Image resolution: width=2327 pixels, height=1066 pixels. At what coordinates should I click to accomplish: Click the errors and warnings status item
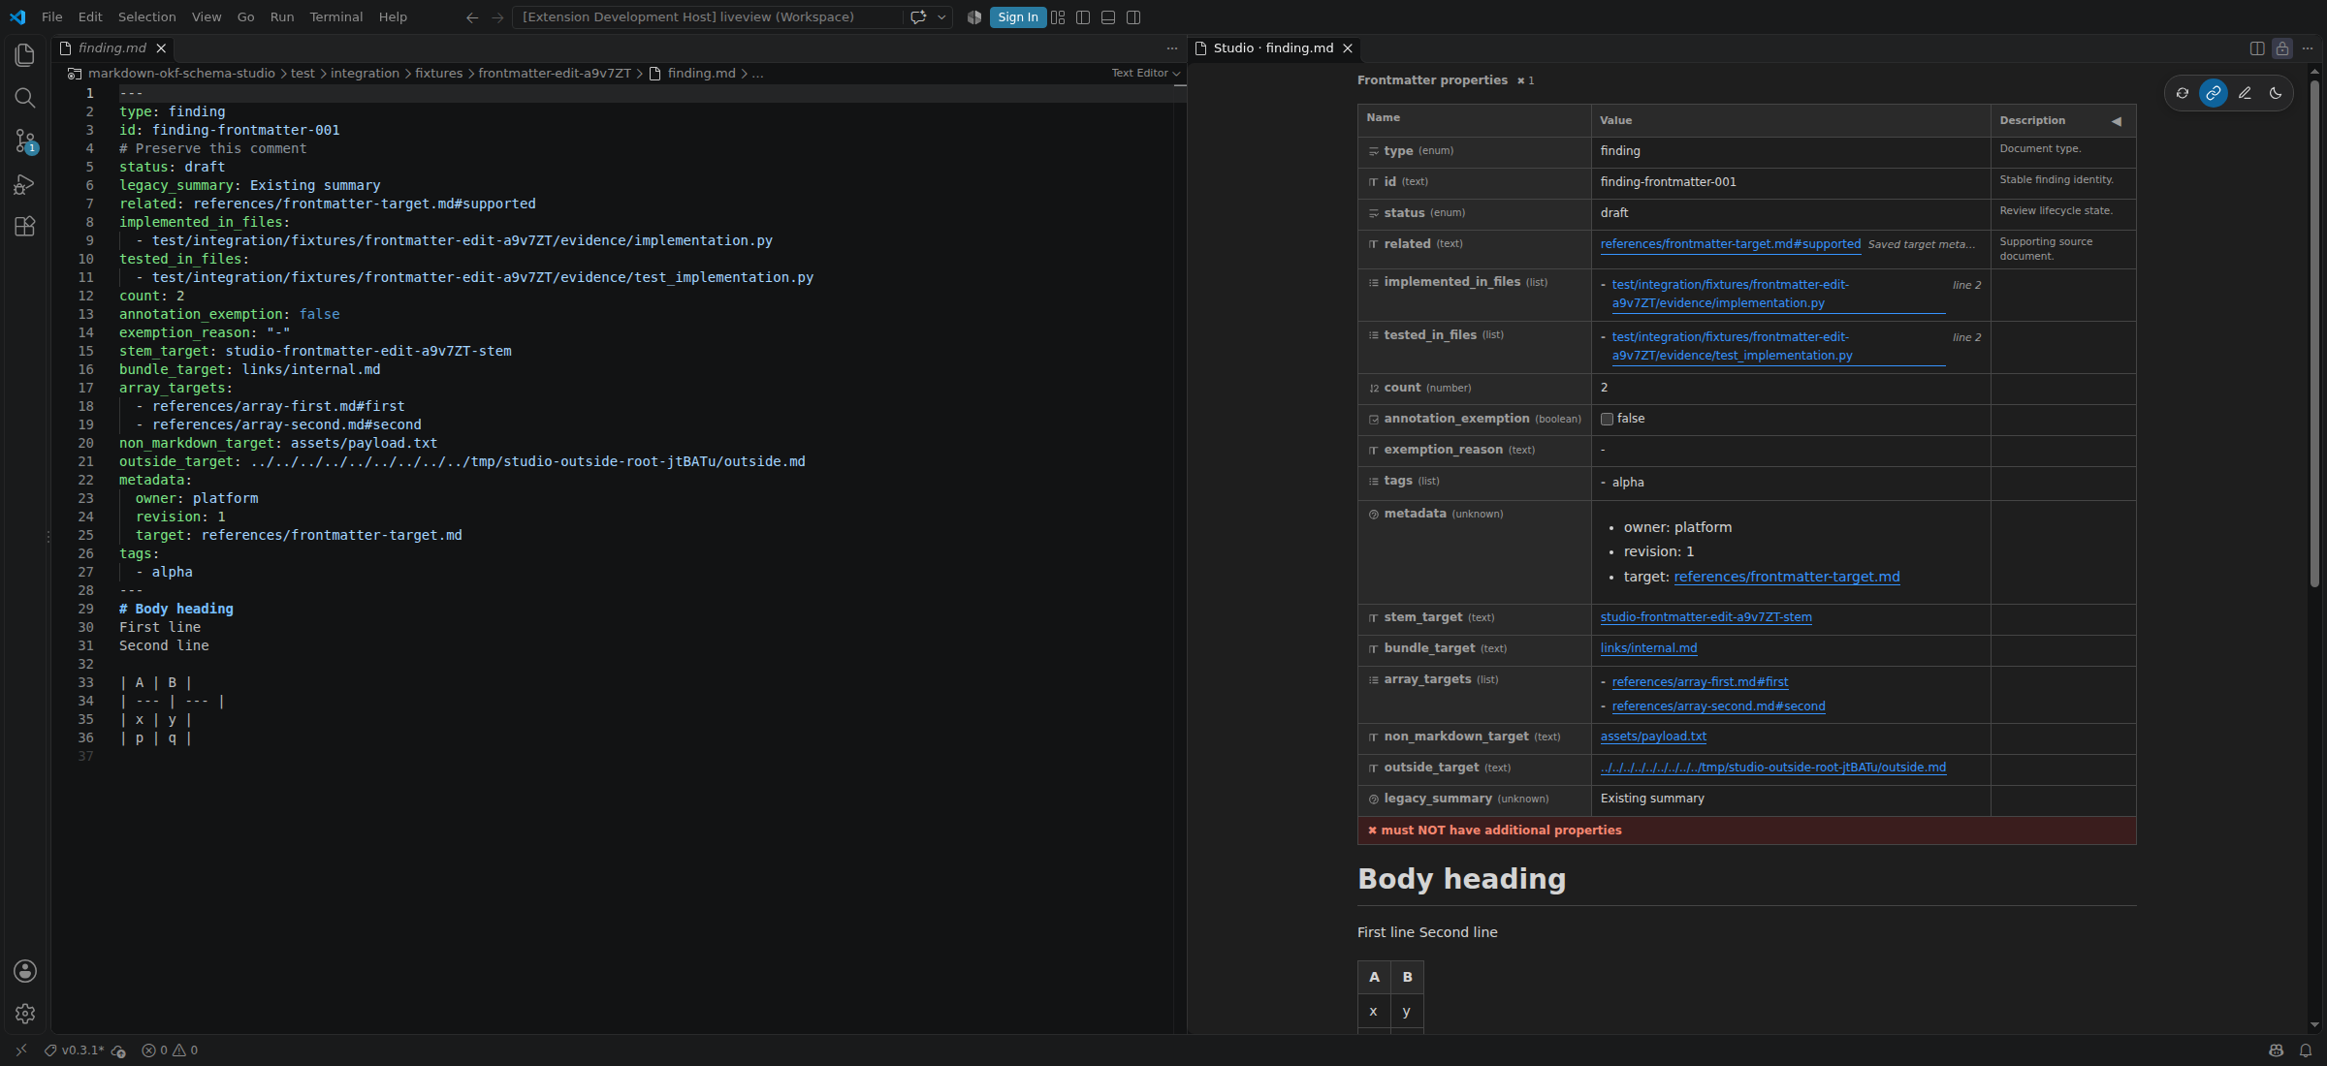170,1050
